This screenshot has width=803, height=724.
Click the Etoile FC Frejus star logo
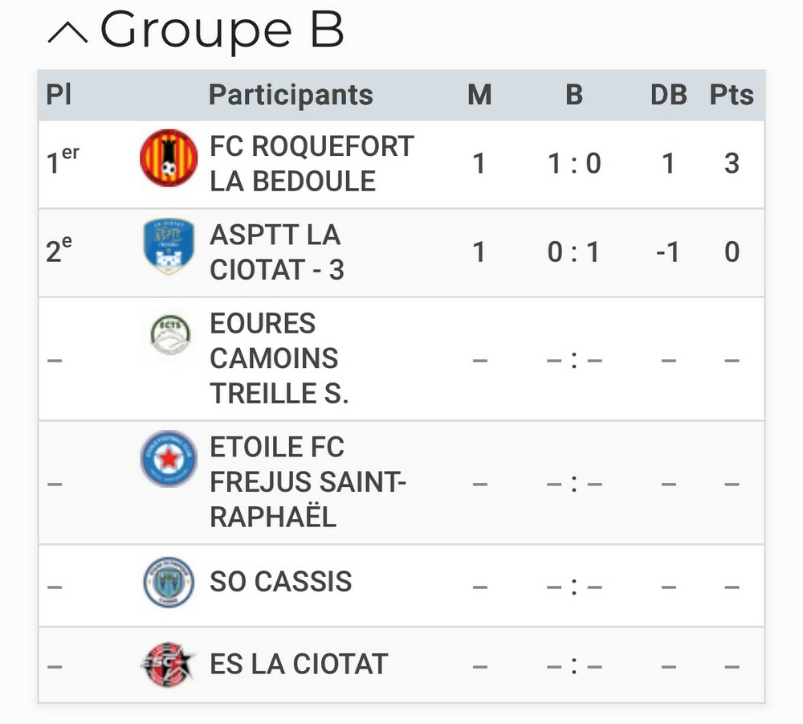[169, 459]
